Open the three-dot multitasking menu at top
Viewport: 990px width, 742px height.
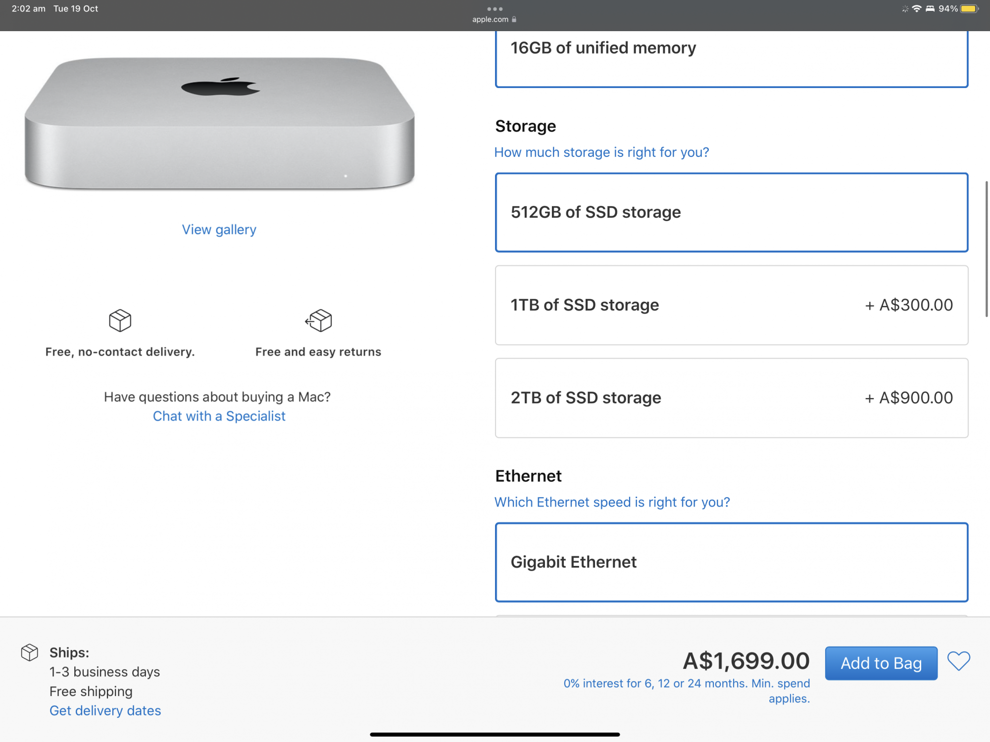tap(495, 9)
